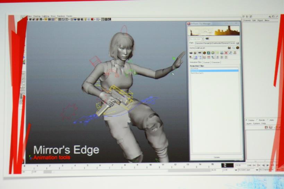Image resolution: width=284 pixels, height=189 pixels.
Task: Open the viewport Shading menu
Action: pos(37,16)
